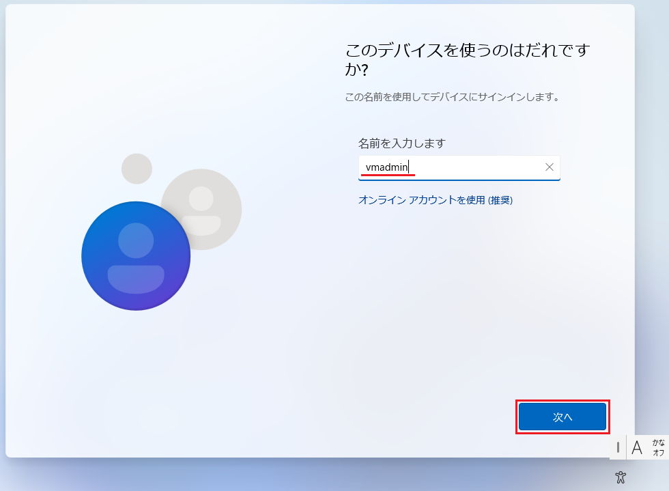
Task: Confirm the username by clicking 次へ
Action: click(562, 417)
